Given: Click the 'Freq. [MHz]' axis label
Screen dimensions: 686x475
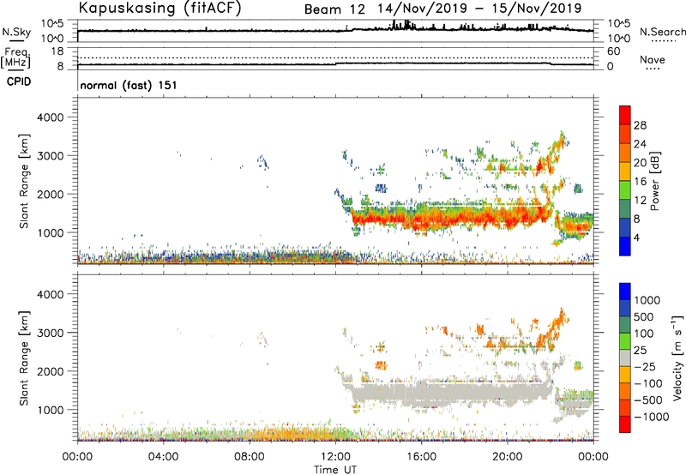Looking at the screenshot, I should tap(15, 58).
